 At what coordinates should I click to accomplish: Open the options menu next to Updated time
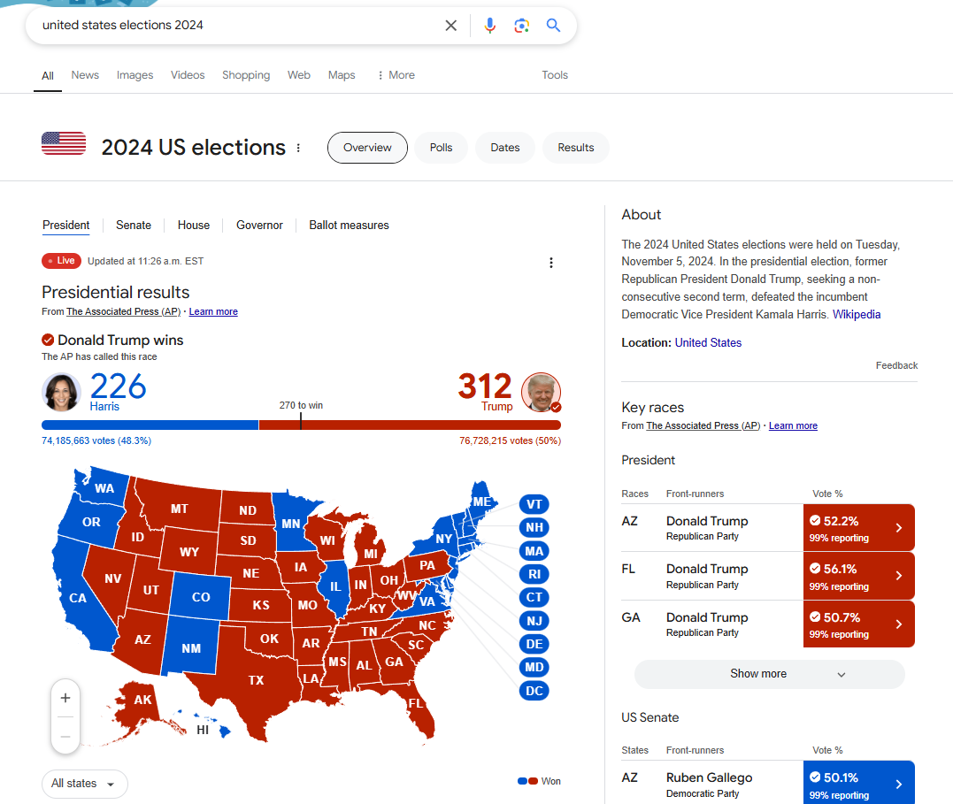coord(551,263)
